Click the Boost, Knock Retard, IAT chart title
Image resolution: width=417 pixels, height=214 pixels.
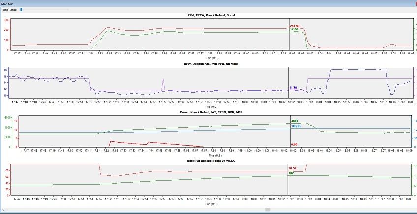click(x=210, y=112)
